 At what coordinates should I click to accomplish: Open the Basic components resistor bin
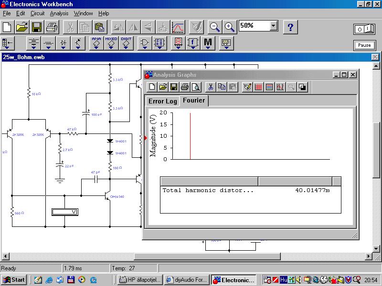point(48,43)
